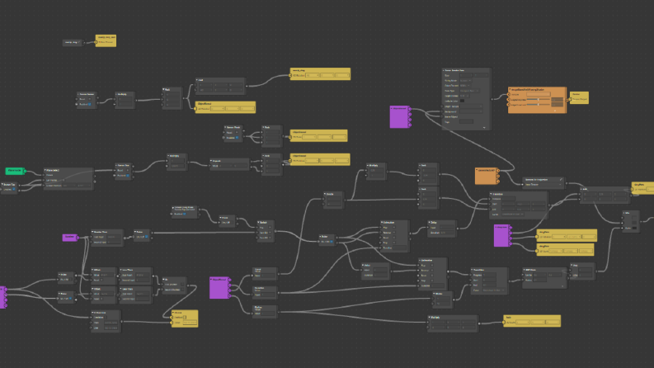
Task: Toggle the checkbox on the node left of the second Pack node
Action: coord(237,138)
